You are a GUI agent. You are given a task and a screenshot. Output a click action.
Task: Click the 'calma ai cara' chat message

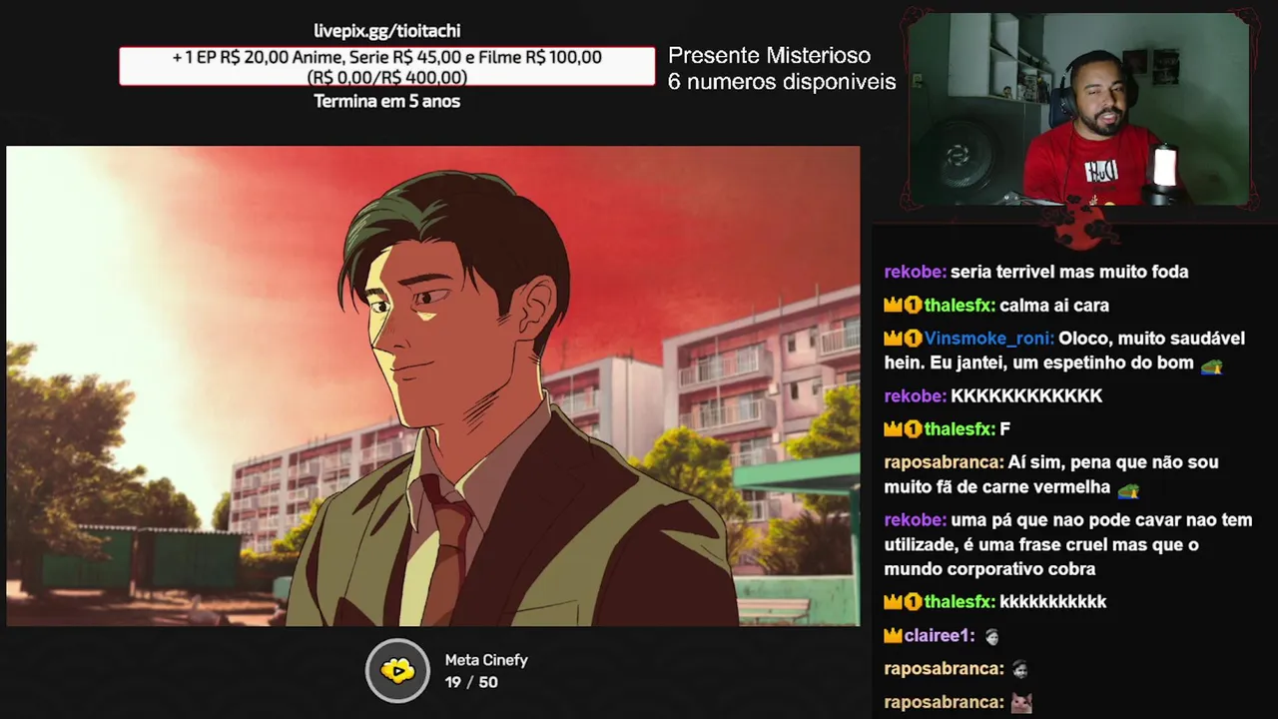[x=1054, y=306]
